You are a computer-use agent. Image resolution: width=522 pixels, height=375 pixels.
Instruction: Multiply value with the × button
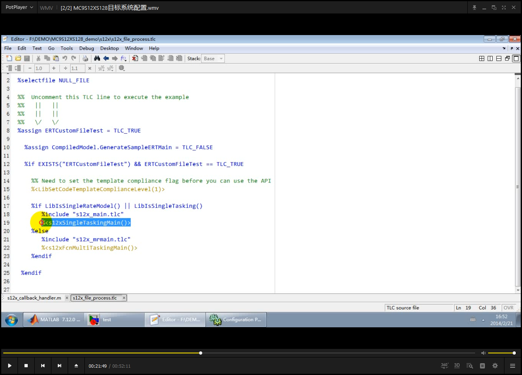[x=89, y=68]
